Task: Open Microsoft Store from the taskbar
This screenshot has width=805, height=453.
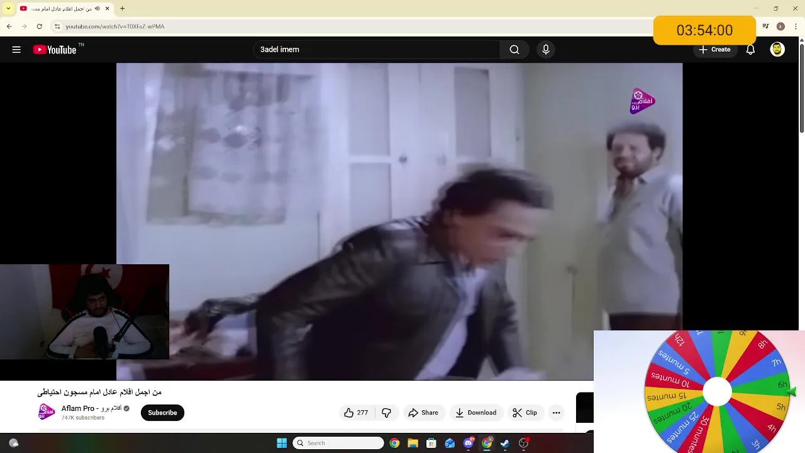Action: (431, 443)
